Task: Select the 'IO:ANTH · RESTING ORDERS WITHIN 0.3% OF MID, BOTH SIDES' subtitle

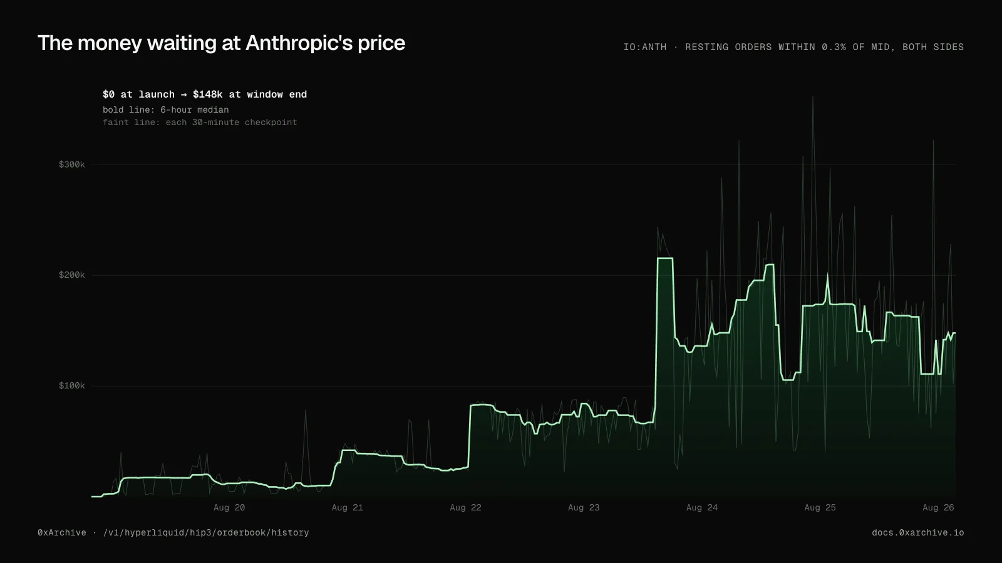Action: [793, 47]
